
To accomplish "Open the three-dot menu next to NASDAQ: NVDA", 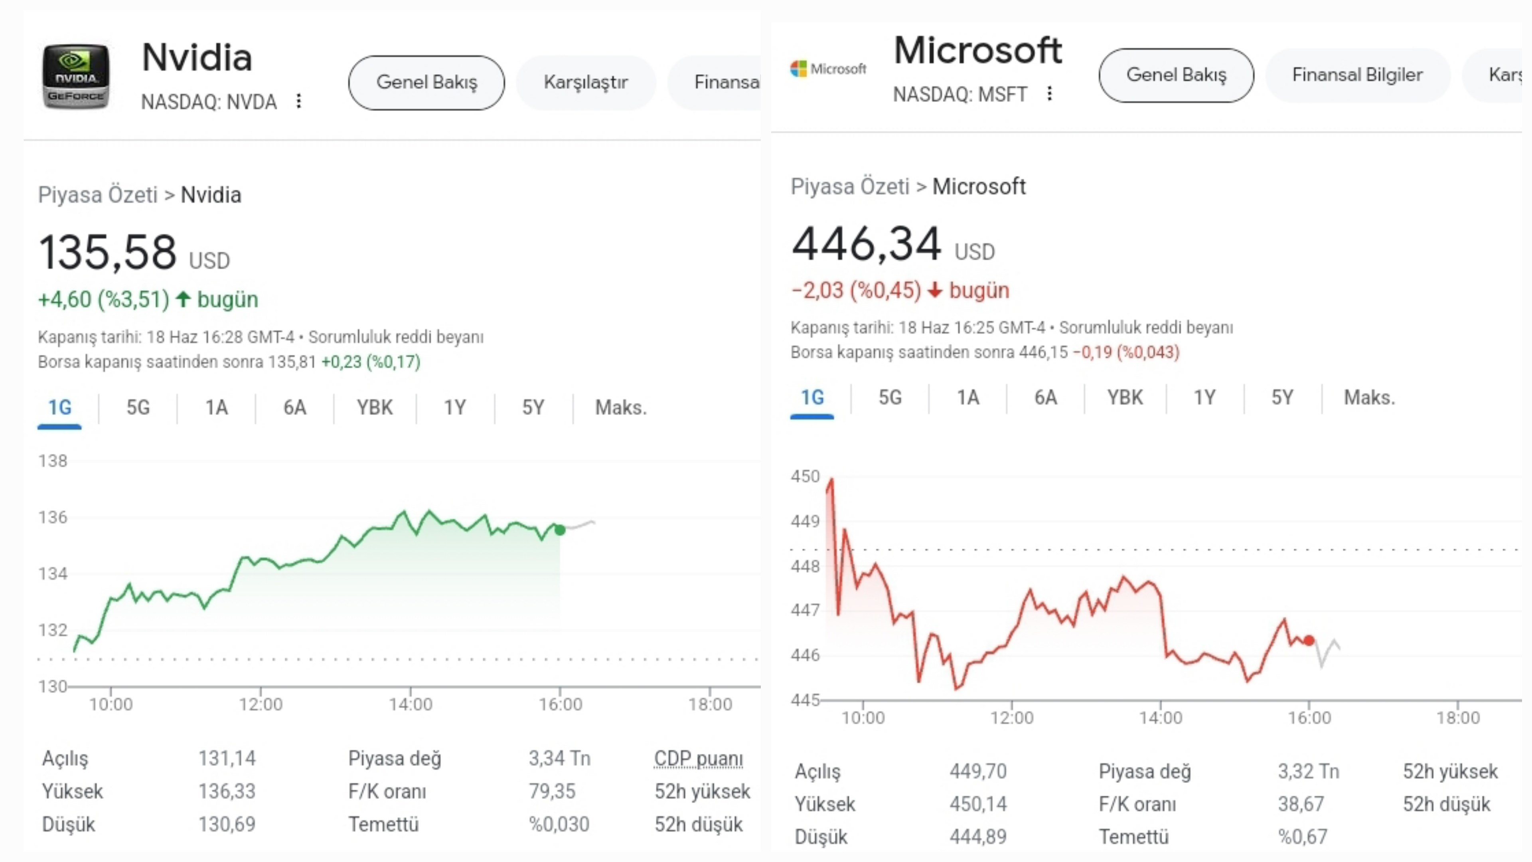I will [x=298, y=102].
